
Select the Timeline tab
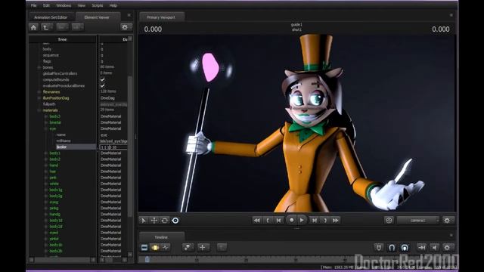click(x=161, y=237)
